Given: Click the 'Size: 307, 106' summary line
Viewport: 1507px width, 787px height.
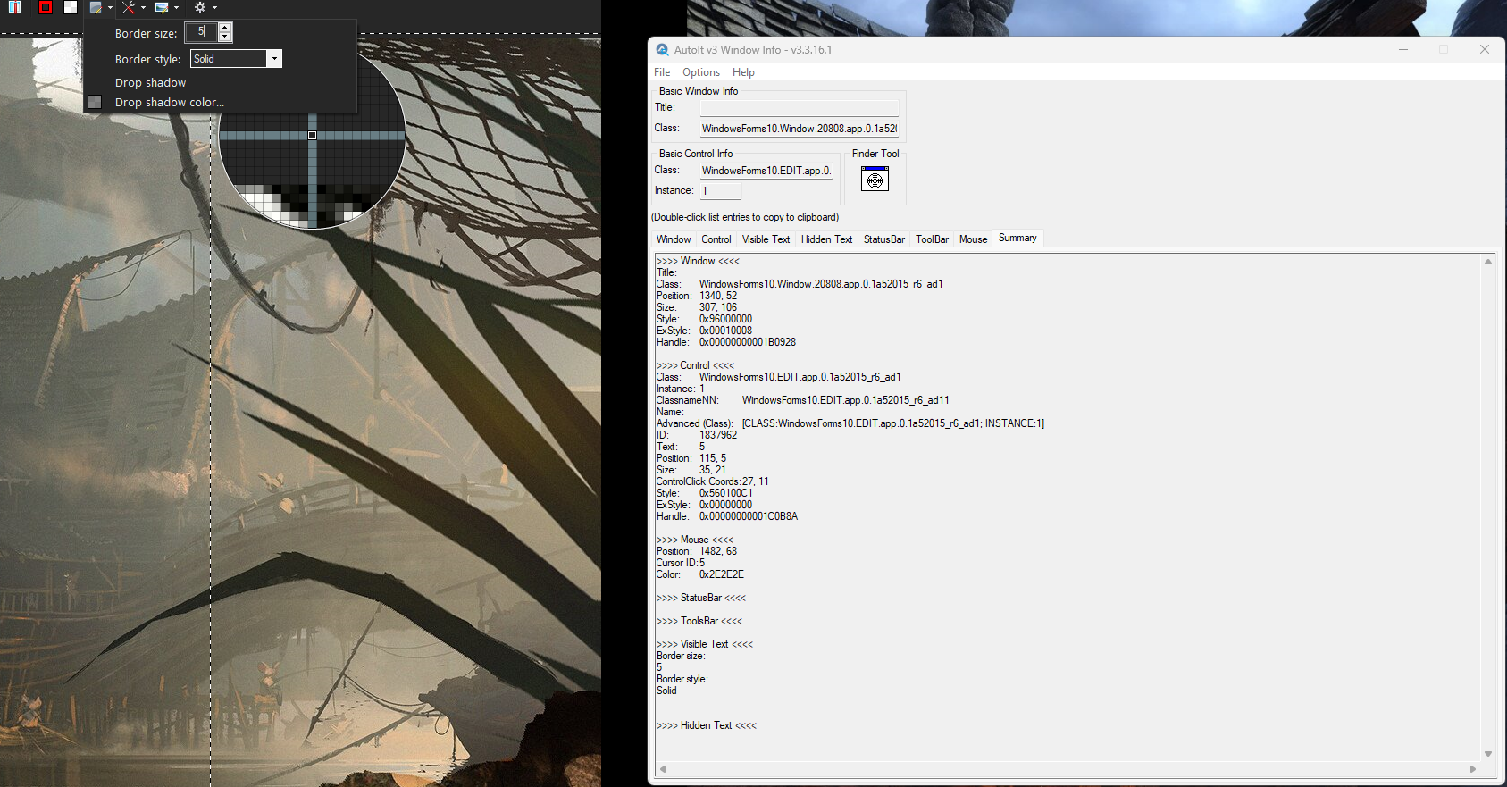Looking at the screenshot, I should tap(697, 307).
